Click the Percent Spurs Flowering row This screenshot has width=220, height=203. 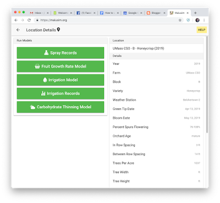(156, 127)
